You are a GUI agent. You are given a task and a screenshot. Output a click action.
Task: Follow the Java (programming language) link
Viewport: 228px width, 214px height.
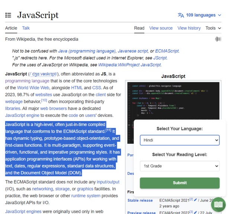point(87,51)
